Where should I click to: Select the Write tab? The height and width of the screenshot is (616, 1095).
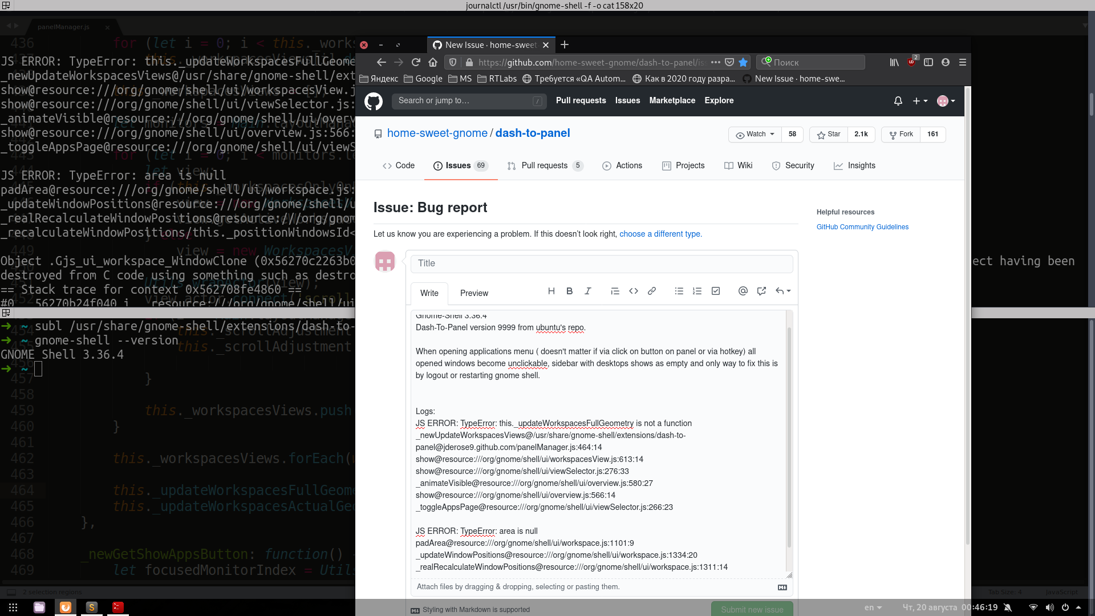coord(429,293)
